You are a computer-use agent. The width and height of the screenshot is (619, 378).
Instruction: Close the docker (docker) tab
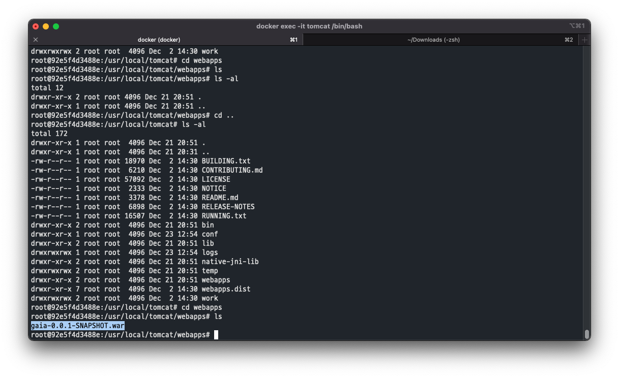point(36,40)
